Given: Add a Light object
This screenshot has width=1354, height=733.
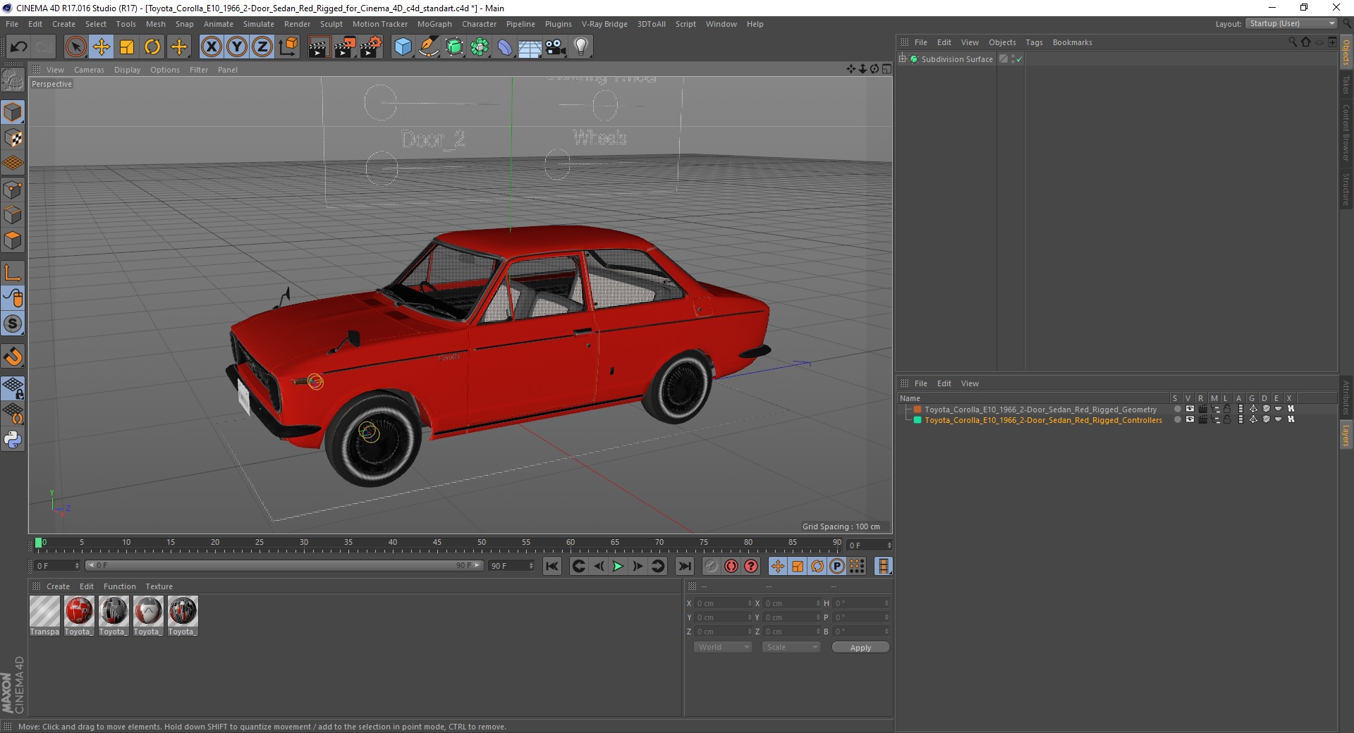Looking at the screenshot, I should coord(581,47).
